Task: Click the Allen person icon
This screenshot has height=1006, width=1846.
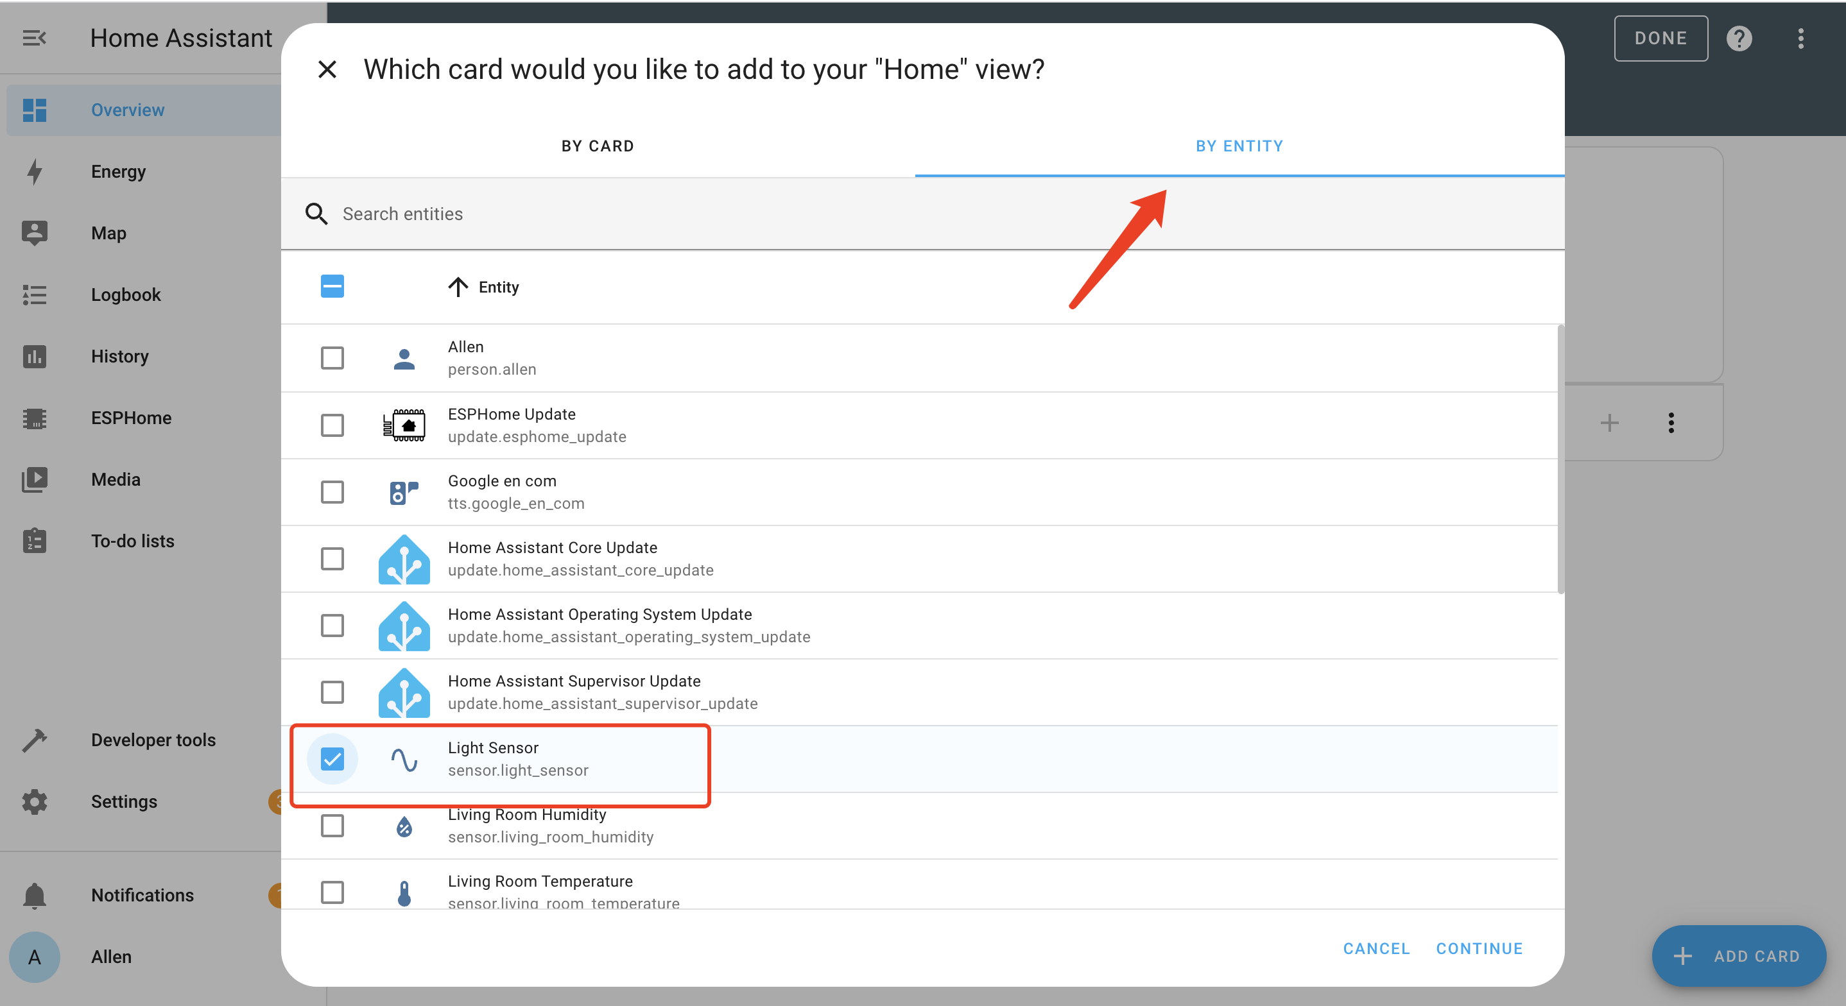Action: click(x=404, y=358)
